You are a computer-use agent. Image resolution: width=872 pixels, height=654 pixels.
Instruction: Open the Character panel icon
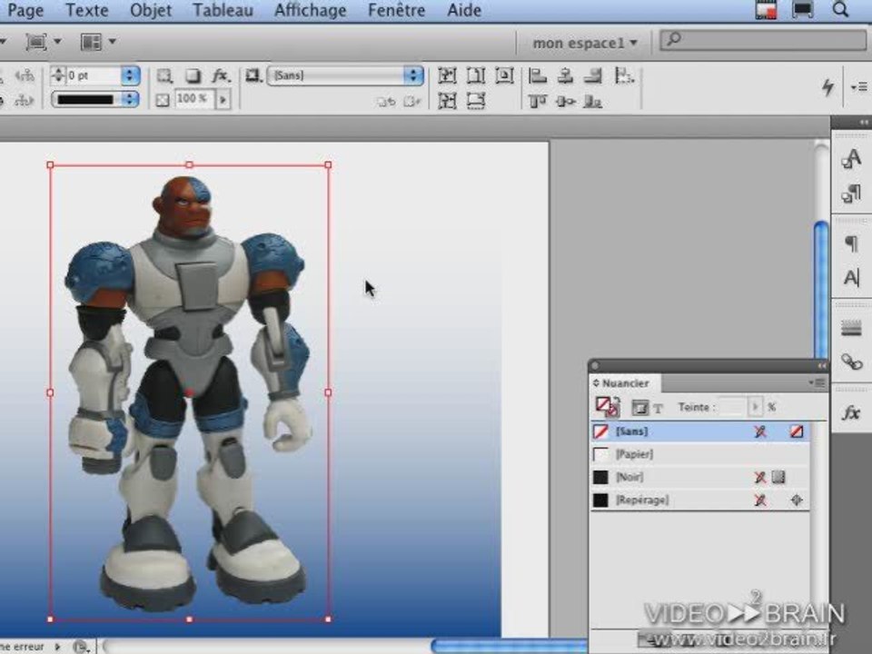coord(851,278)
